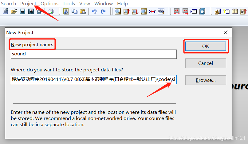The height and width of the screenshot is (144, 248).
Task: Click the Replace X to Y icon
Action: (x=152, y=11)
